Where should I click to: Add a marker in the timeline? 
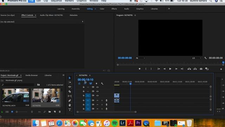click(96, 84)
